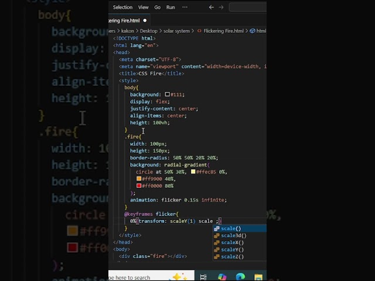
Task: Open Microsoft Edge from the taskbar
Action: (240, 277)
